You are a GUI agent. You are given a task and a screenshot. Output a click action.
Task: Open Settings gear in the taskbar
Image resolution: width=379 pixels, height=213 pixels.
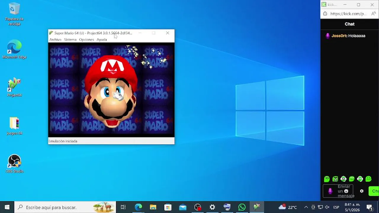pyautogui.click(x=212, y=207)
